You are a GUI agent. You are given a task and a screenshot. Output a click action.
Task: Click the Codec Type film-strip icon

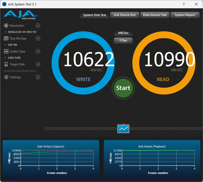pyautogui.click(x=6, y=51)
